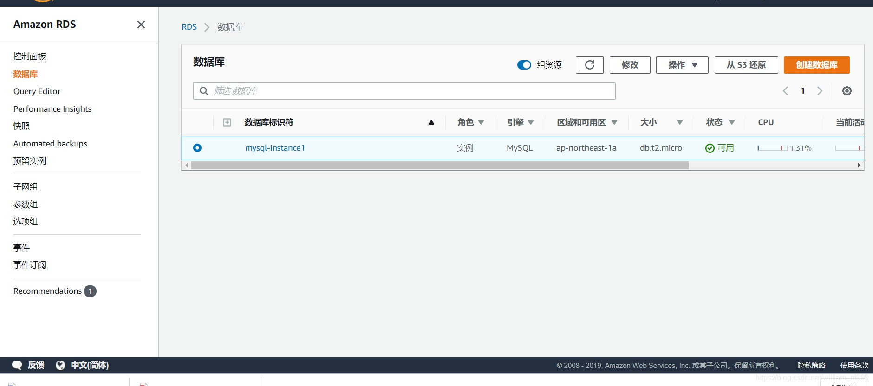Click 反馈 in the footer
The height and width of the screenshot is (386, 873).
point(36,365)
